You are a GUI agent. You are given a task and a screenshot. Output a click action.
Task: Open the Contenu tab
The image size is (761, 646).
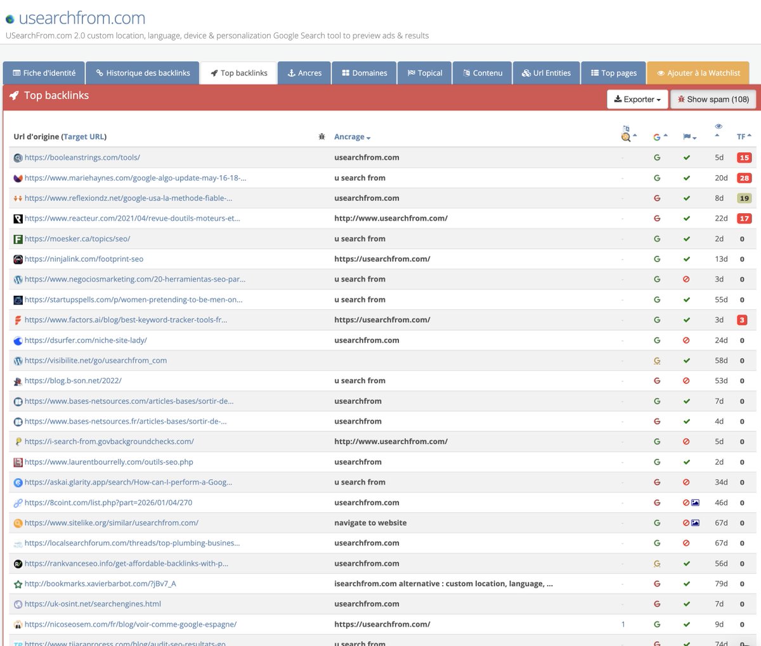coord(483,73)
